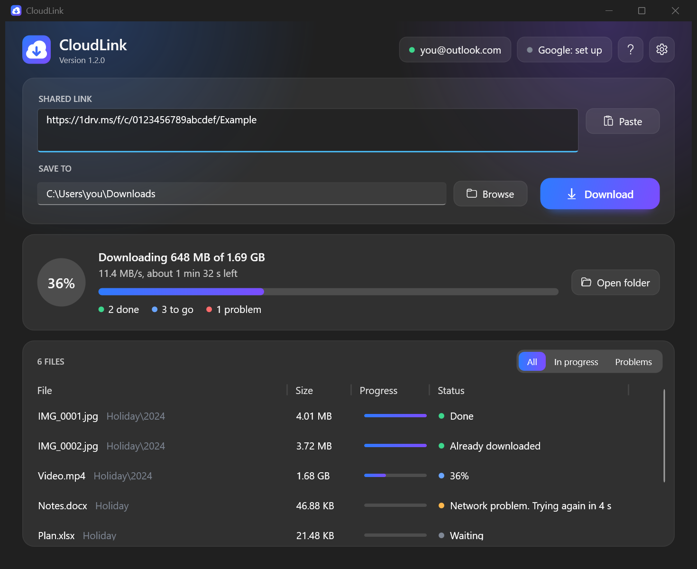Click the 'Waiting' status of Plan.xlsx
The image size is (697, 569).
pyautogui.click(x=467, y=536)
